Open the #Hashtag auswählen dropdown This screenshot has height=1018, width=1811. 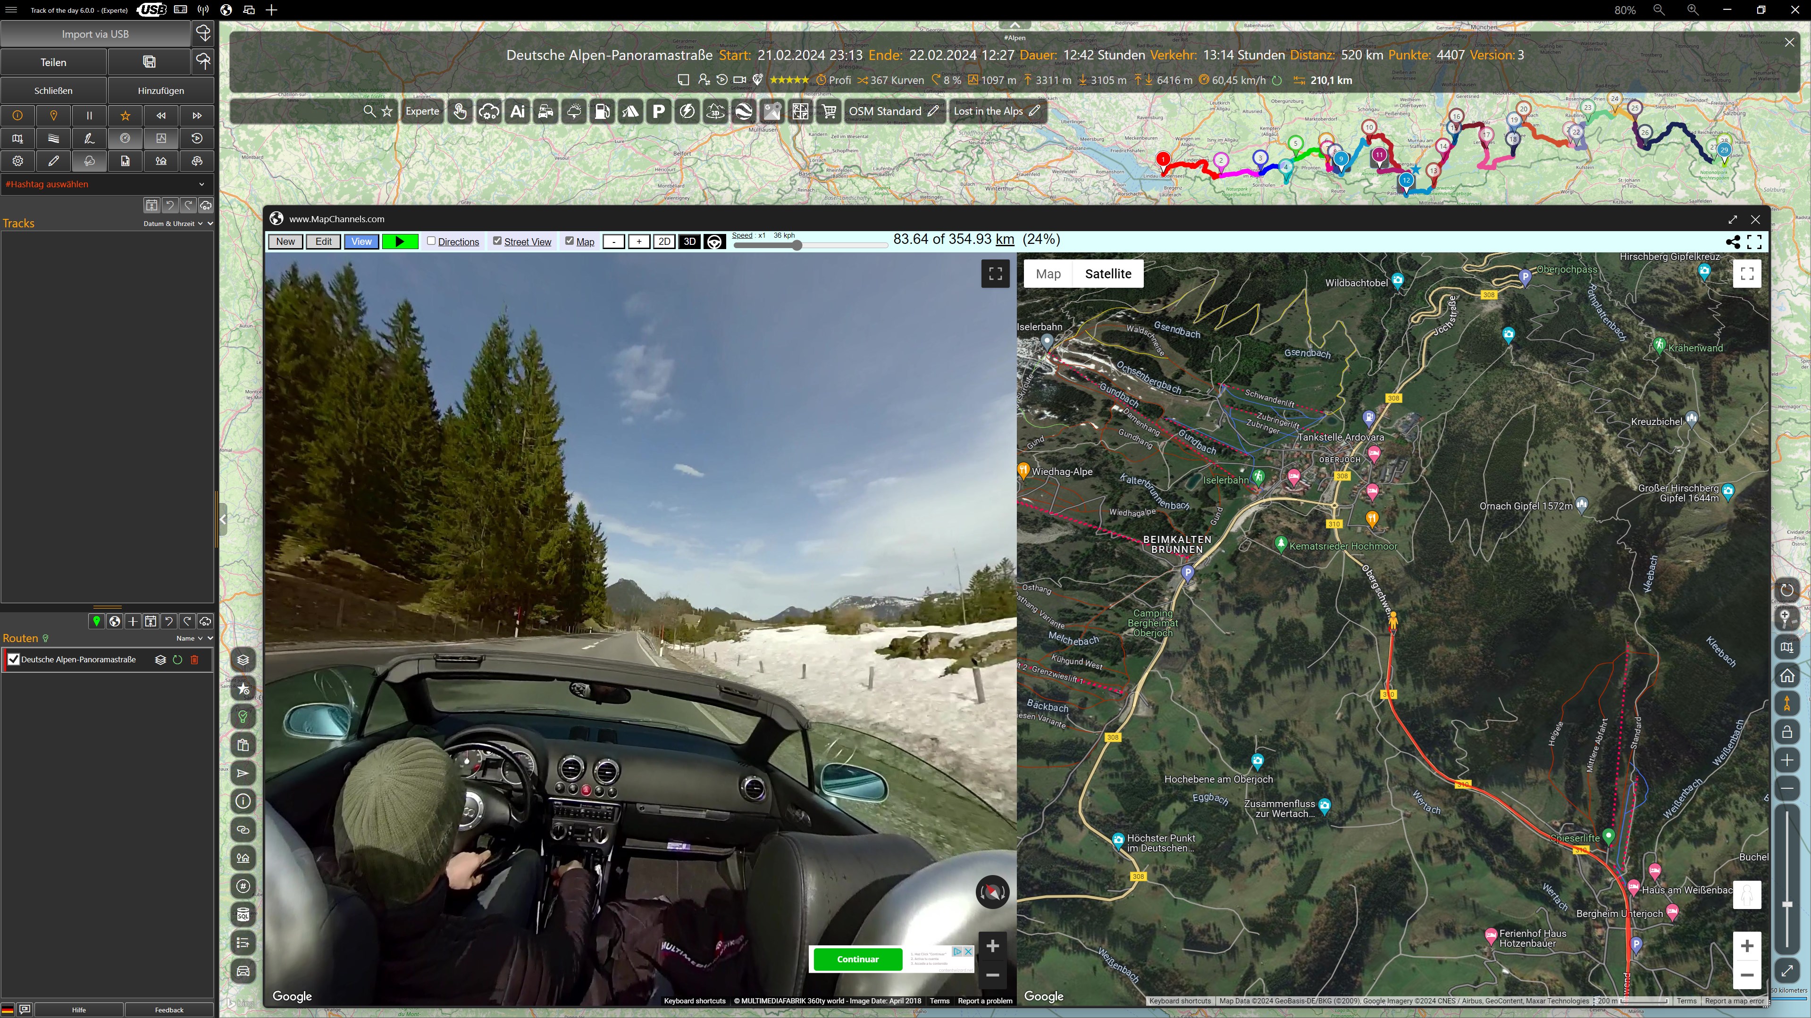click(x=105, y=184)
